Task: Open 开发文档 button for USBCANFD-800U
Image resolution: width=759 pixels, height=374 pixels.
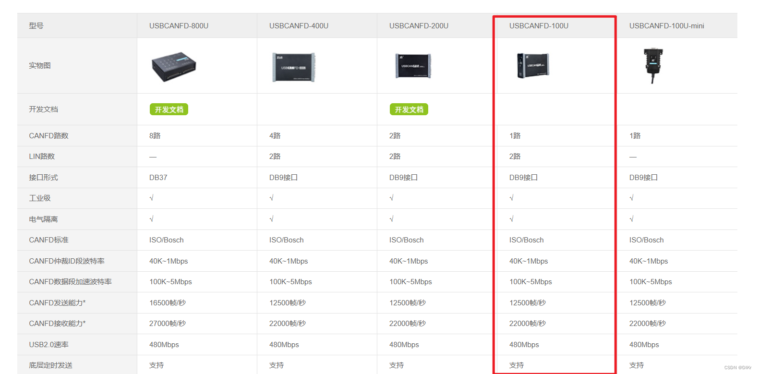Action: [x=169, y=109]
